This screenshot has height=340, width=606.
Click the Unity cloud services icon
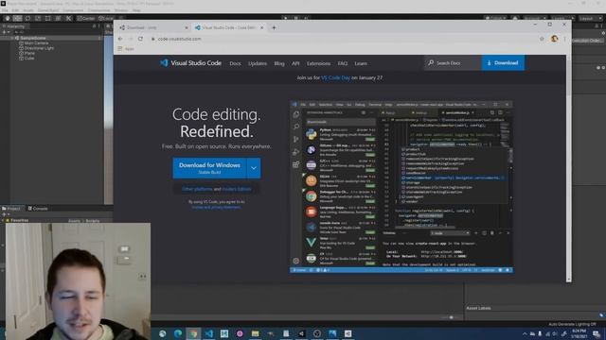(x=515, y=18)
